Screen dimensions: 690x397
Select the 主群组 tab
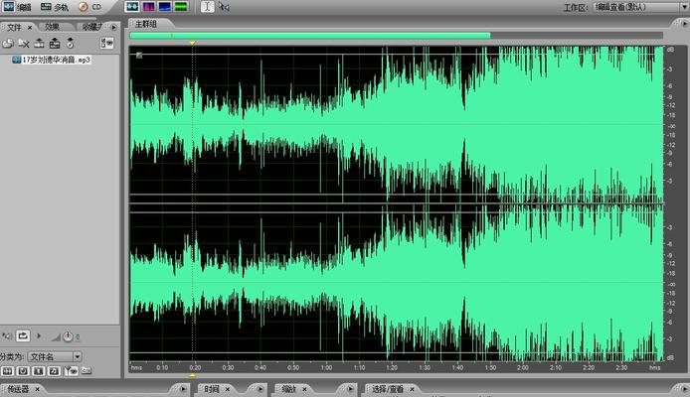146,24
